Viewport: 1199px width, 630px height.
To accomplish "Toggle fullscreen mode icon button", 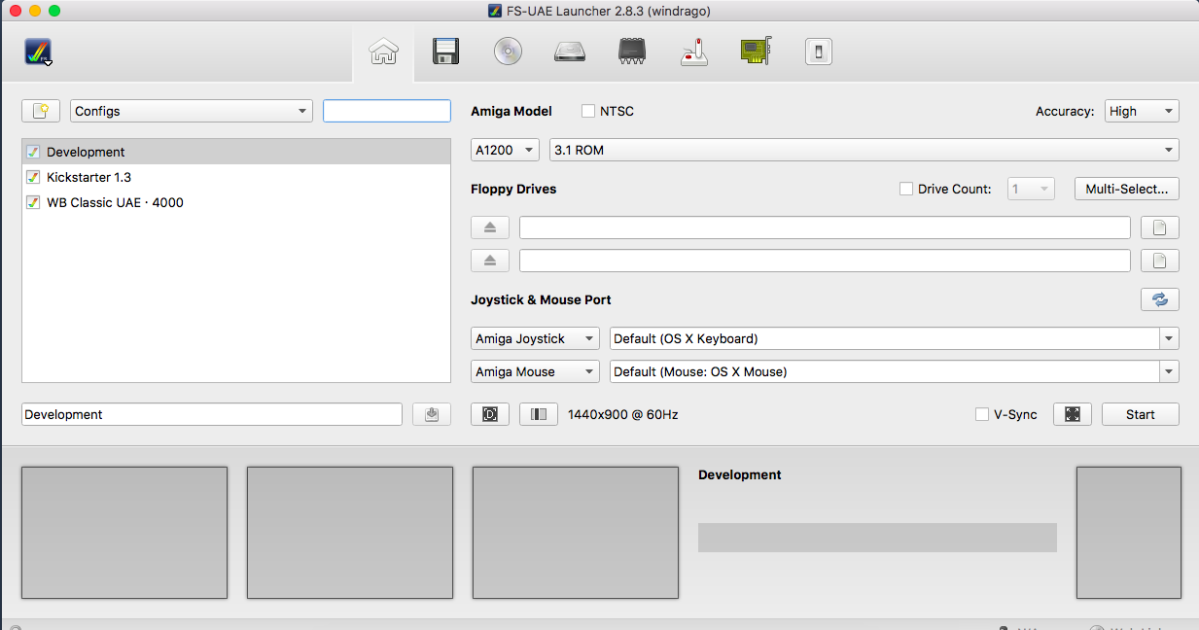I will [x=1073, y=414].
